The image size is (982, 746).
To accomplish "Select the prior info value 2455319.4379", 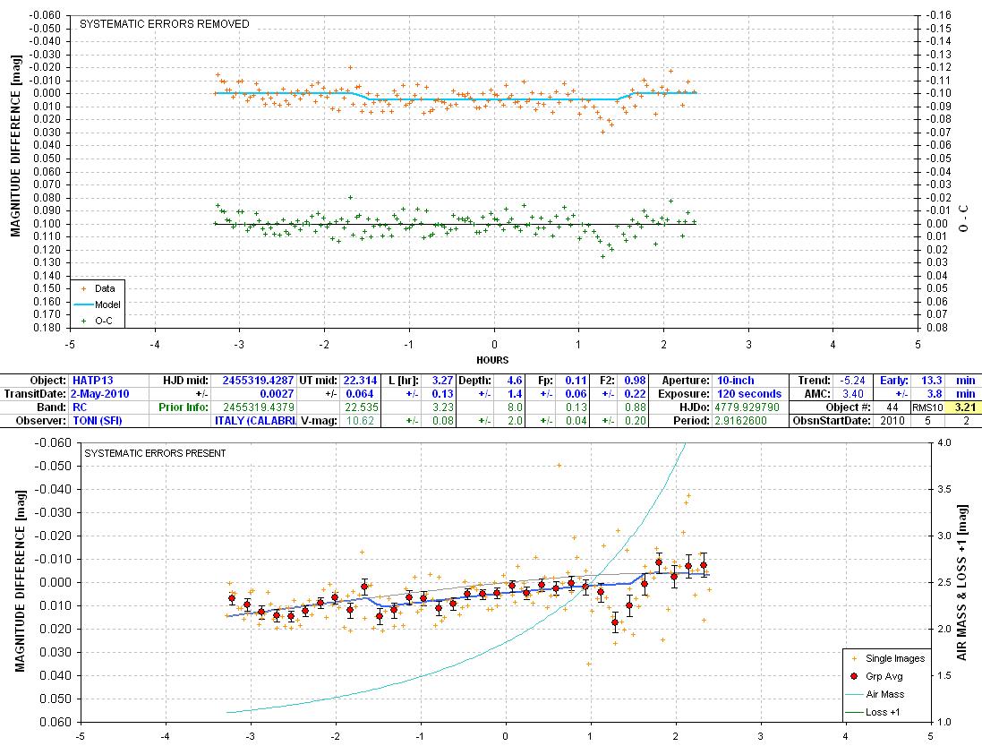I will 259,407.
